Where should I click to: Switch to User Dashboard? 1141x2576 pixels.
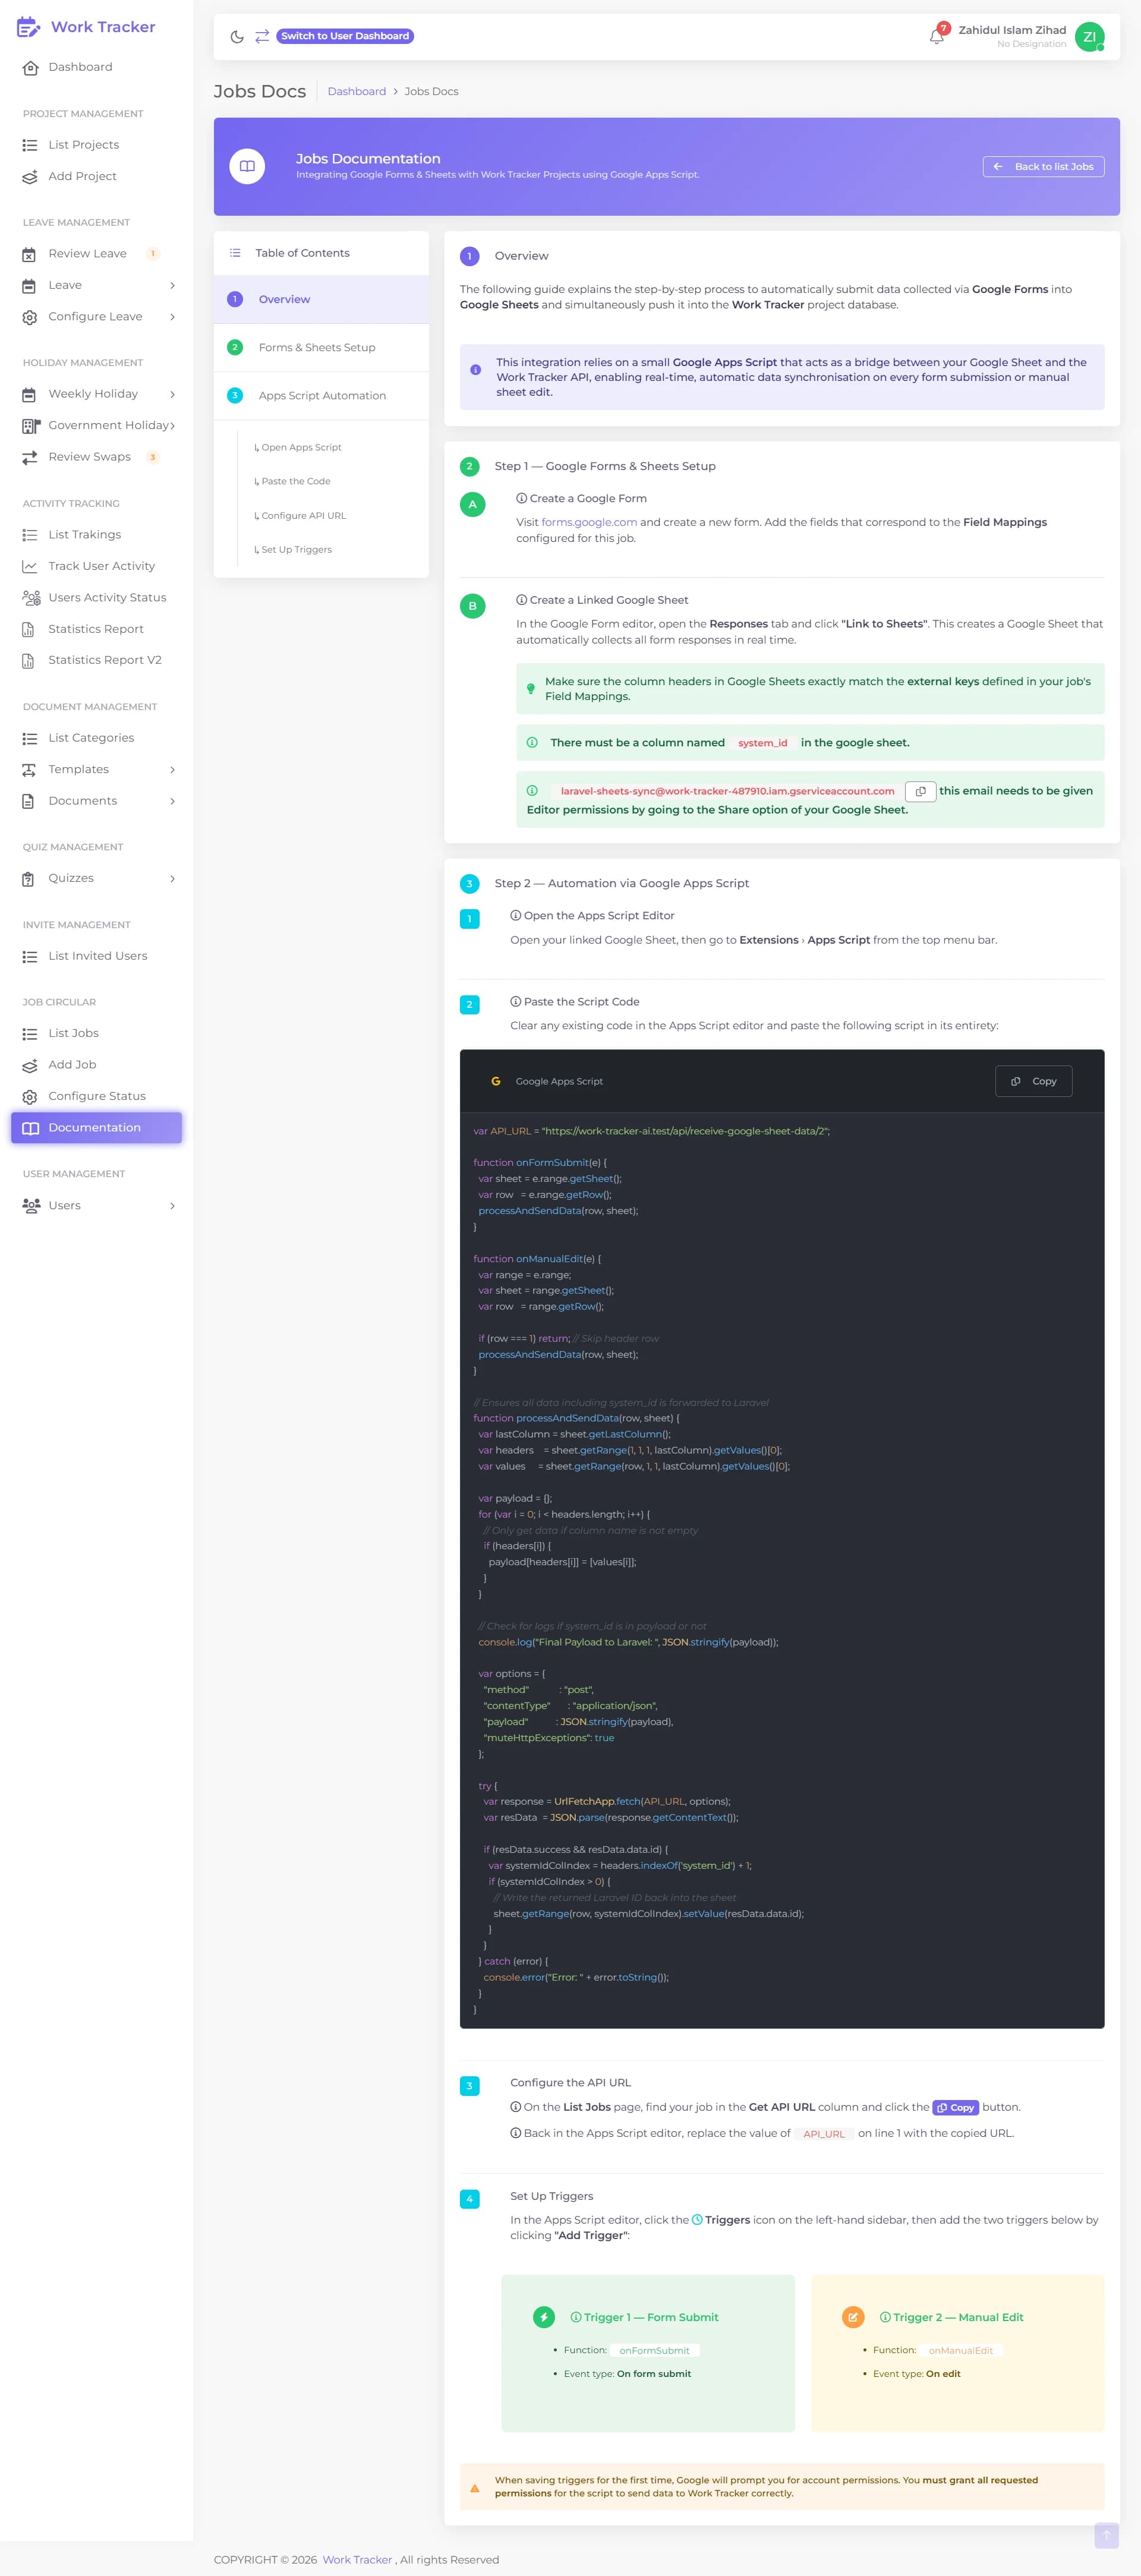click(x=345, y=36)
